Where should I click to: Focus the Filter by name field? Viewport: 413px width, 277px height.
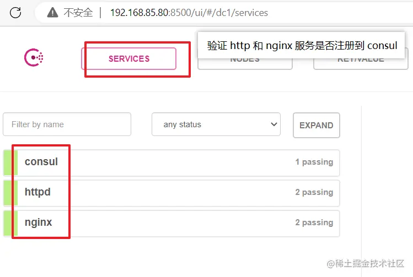[x=67, y=124]
